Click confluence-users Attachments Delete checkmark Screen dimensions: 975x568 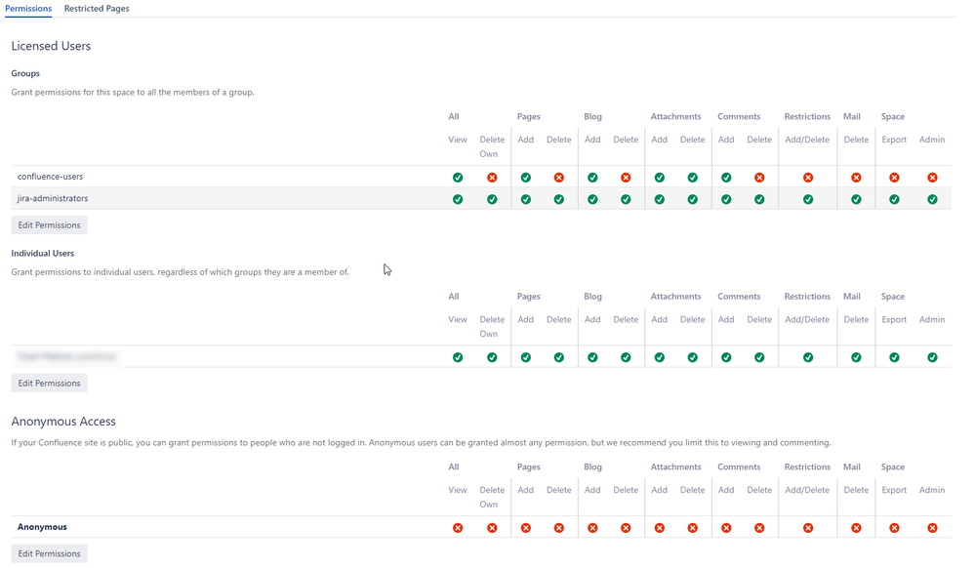692,178
